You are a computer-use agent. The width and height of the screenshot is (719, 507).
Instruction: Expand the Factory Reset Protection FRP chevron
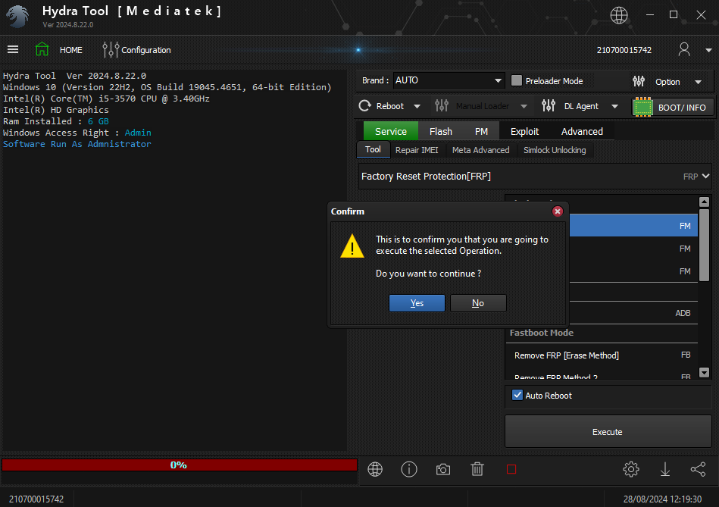click(705, 176)
